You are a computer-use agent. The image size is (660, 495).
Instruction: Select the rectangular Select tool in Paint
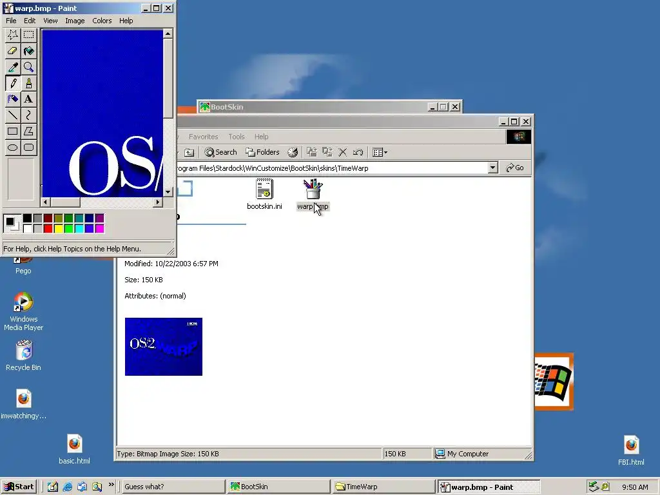tap(28, 35)
